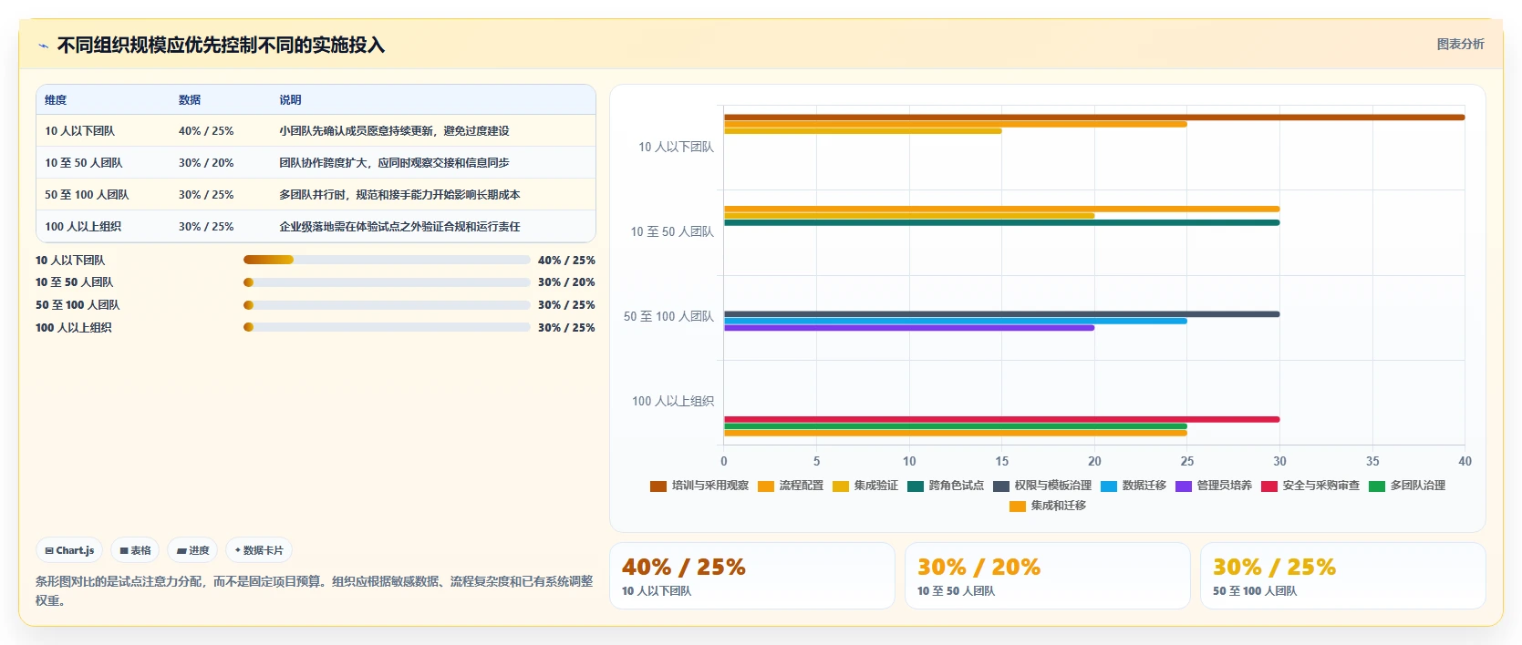Click the header icon beside the card title
Screen dimensions: 1522x645
click(x=43, y=46)
